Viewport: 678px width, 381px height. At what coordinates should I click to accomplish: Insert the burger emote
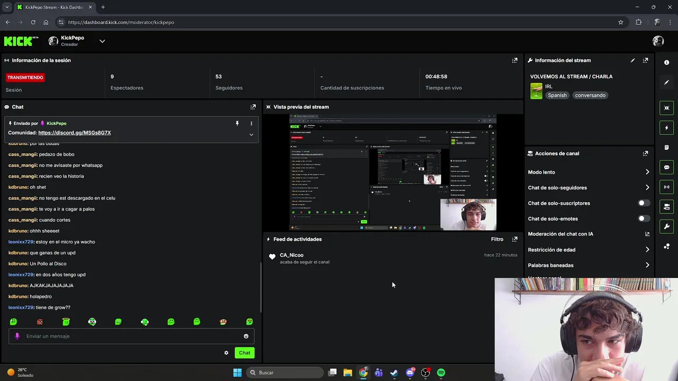[223, 322]
